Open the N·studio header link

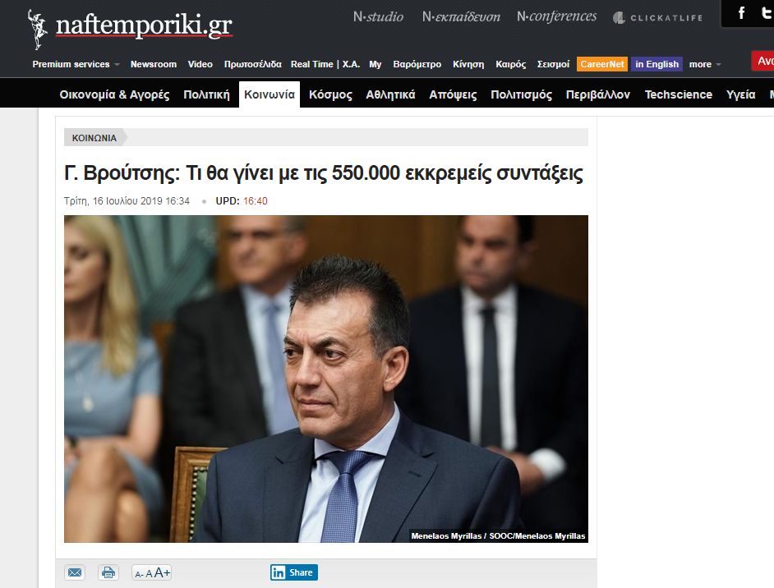tap(378, 16)
